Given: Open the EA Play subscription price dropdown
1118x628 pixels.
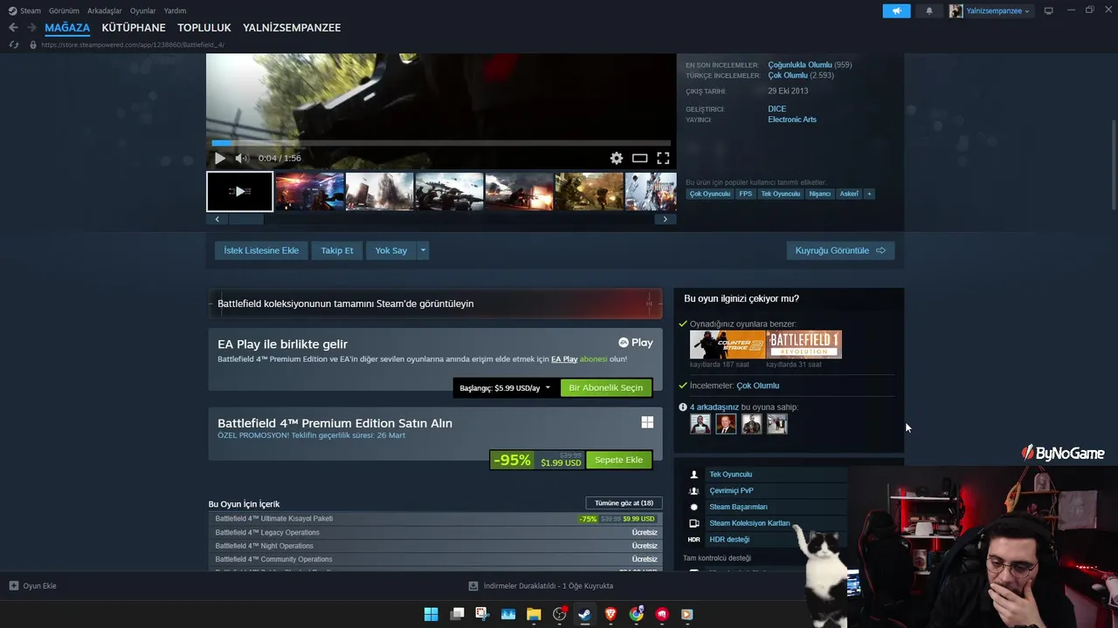Looking at the screenshot, I should 506,388.
